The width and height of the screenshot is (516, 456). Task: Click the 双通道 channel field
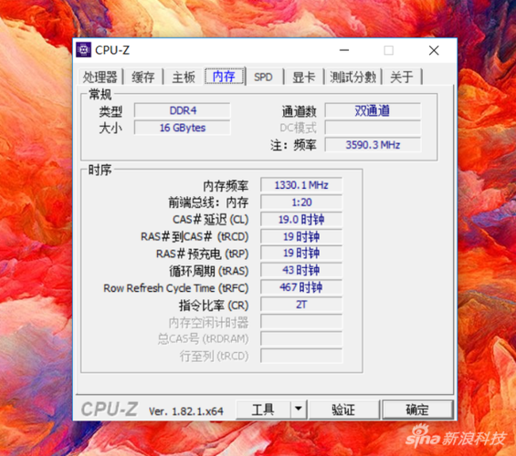(373, 110)
